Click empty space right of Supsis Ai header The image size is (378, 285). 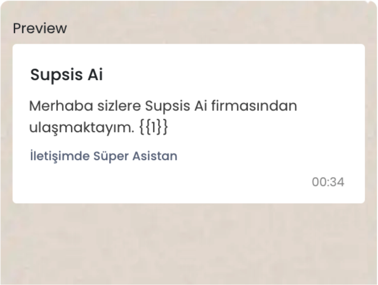[229, 75]
